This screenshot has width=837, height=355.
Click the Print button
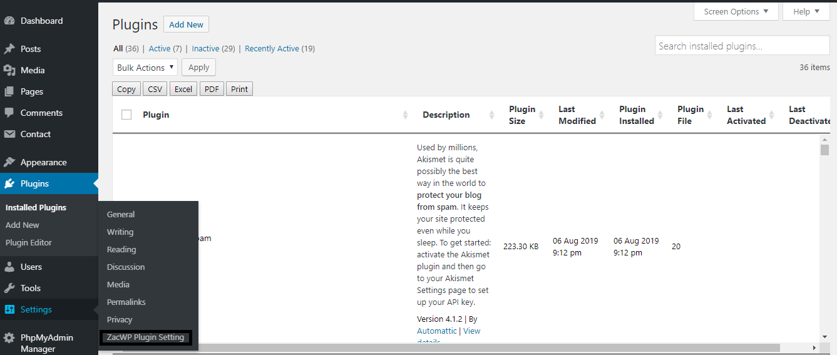239,89
